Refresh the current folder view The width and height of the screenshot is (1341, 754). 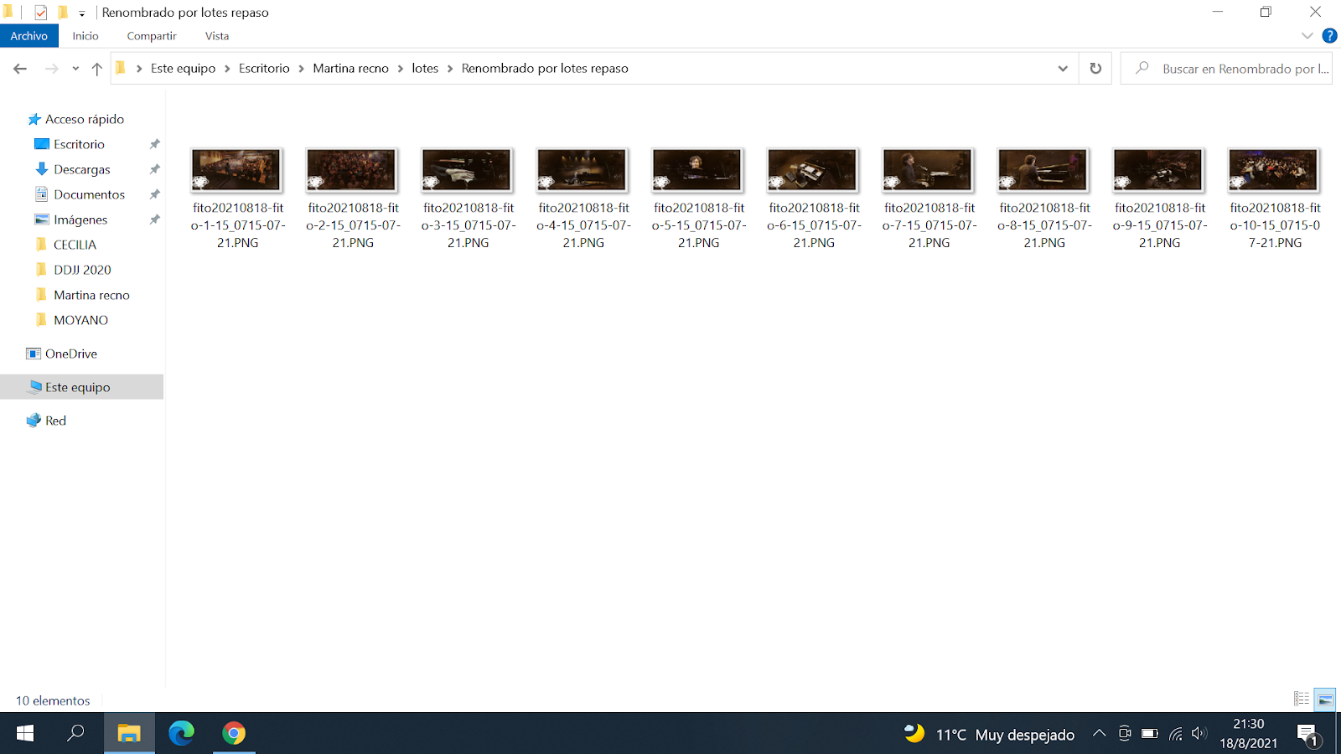(1095, 69)
